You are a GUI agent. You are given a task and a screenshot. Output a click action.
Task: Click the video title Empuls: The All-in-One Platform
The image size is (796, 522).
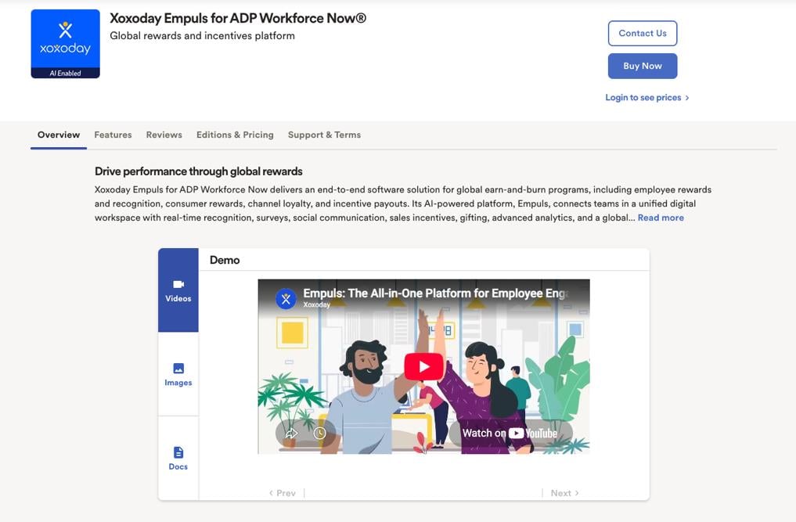(x=435, y=293)
